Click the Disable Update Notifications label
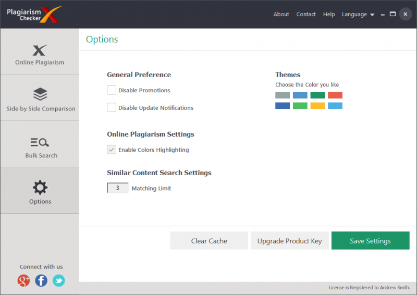417x295 pixels. tap(156, 108)
